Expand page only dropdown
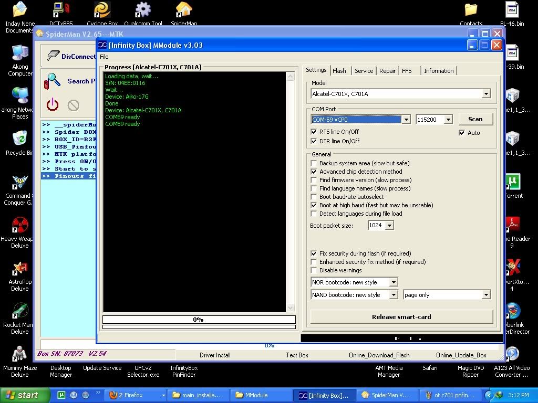This screenshot has height=403, width=538. pos(486,295)
